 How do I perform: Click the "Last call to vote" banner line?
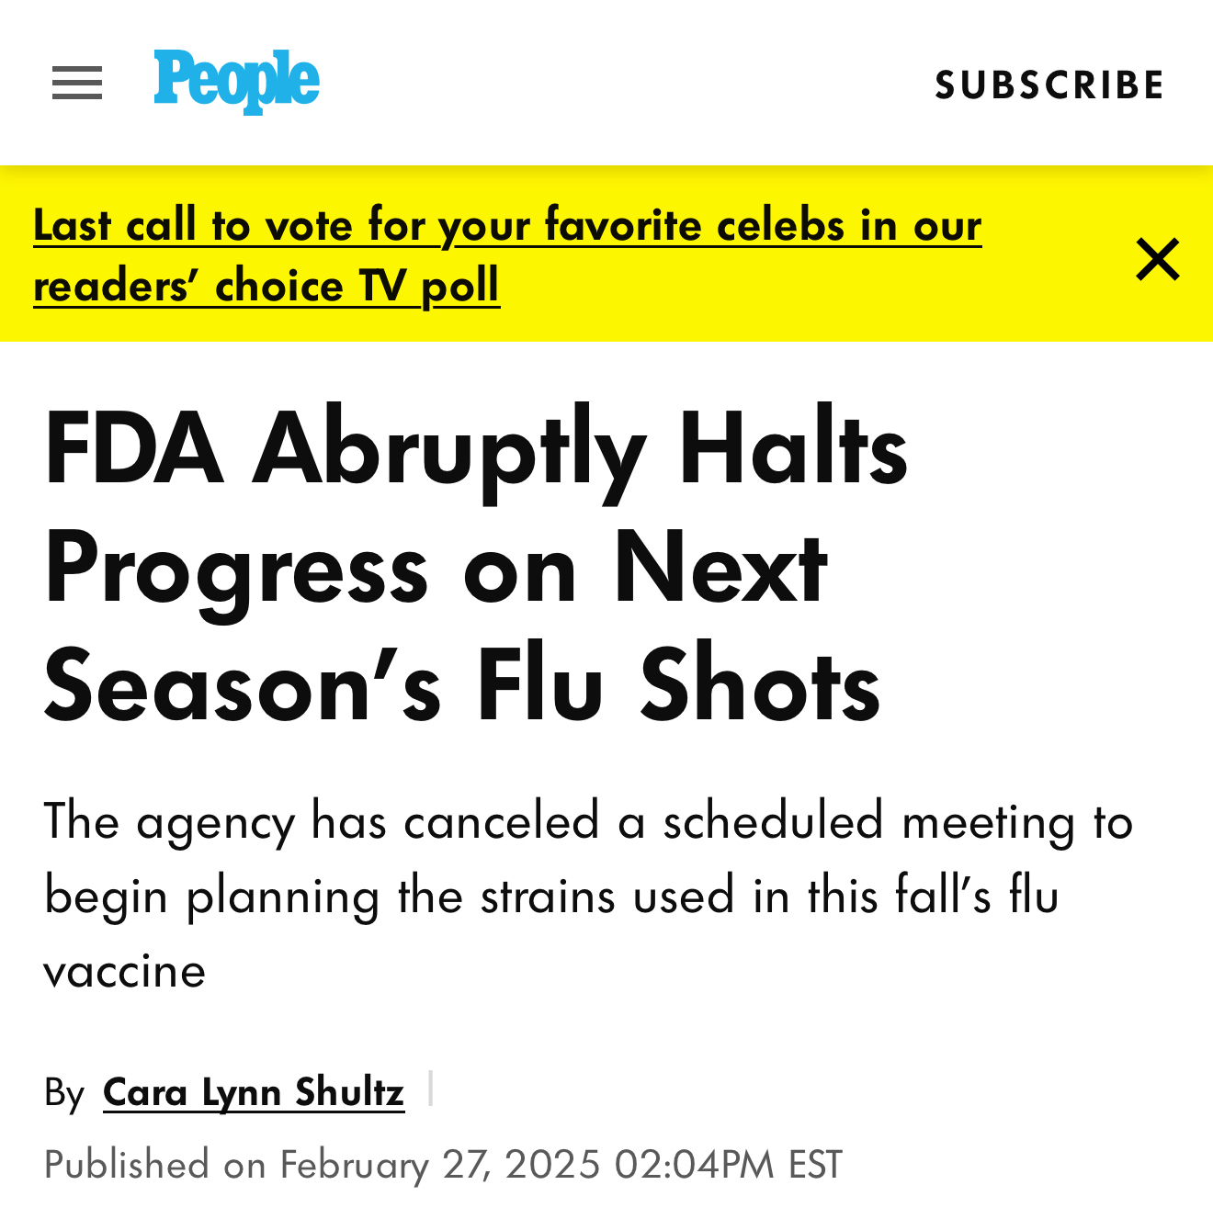pos(507,226)
